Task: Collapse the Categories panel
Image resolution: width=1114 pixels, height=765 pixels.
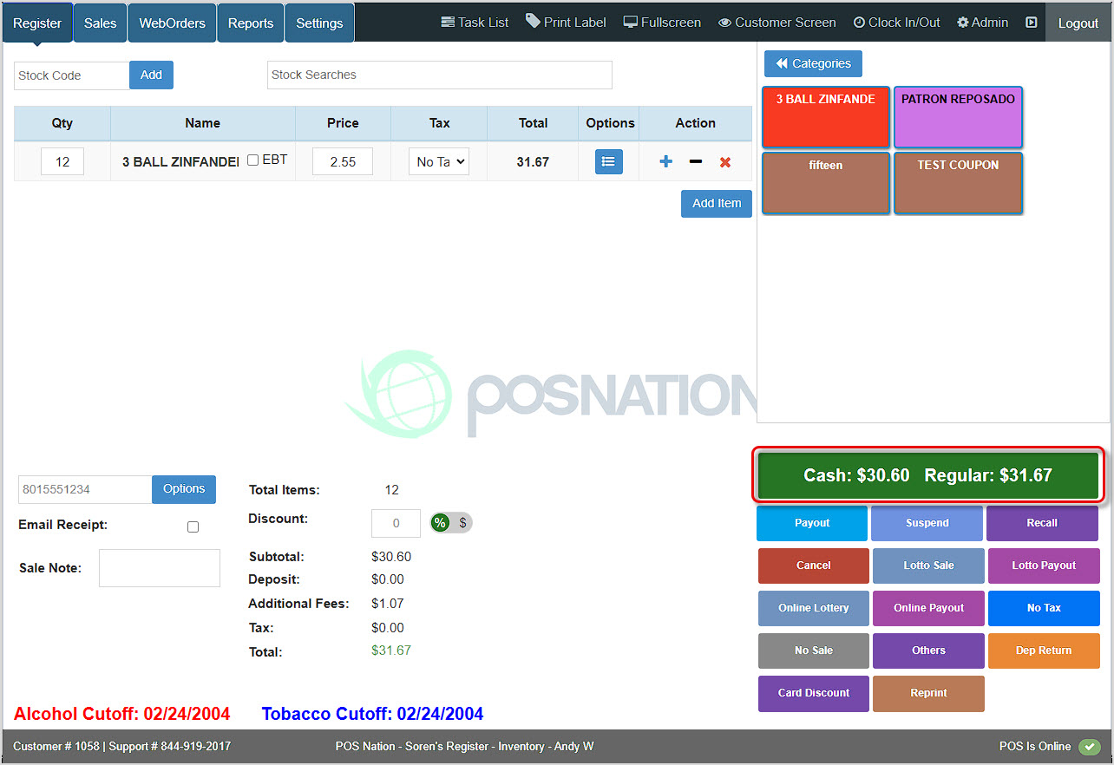Action: click(813, 63)
